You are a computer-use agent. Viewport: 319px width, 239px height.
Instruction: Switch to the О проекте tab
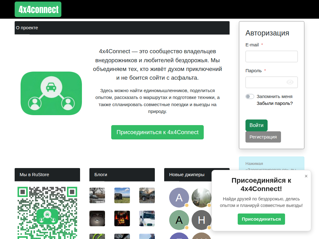coord(27,28)
